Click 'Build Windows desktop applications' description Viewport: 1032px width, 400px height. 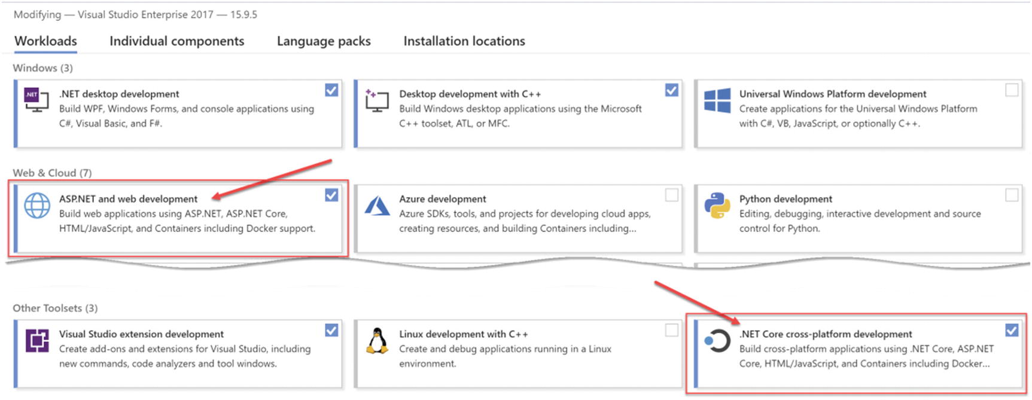coord(520,116)
